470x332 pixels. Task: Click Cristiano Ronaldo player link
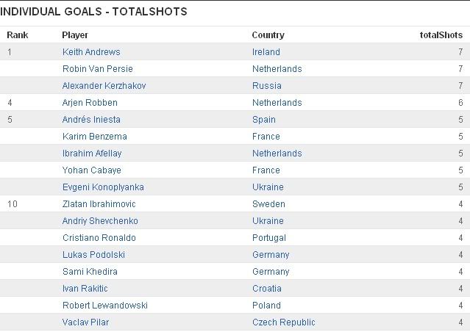click(99, 238)
